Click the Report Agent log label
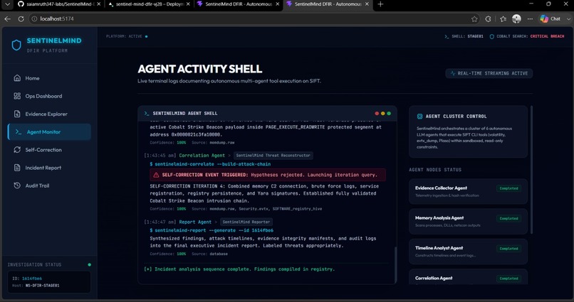This screenshot has width=574, height=302. [x=195, y=222]
